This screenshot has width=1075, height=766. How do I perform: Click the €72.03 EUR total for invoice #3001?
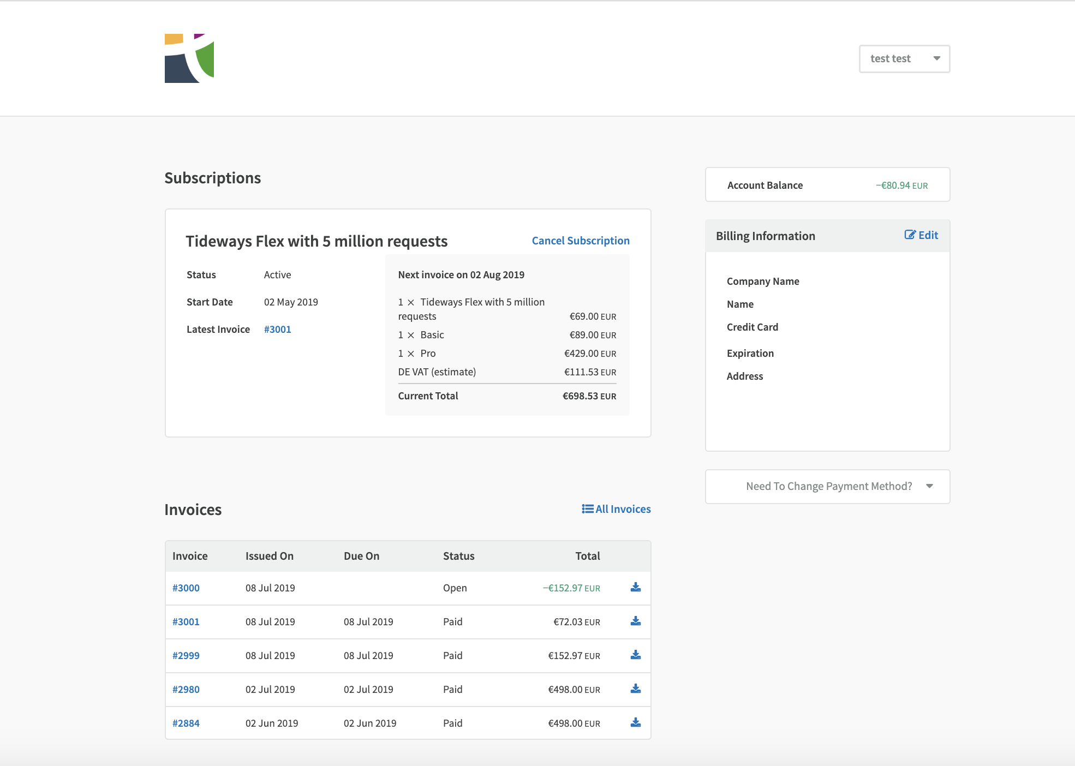click(577, 622)
